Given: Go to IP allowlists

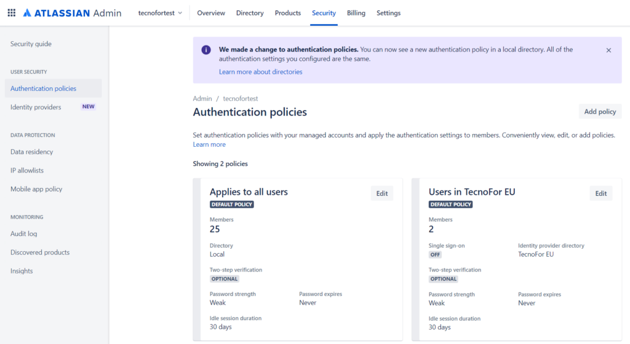Looking at the screenshot, I should point(27,170).
